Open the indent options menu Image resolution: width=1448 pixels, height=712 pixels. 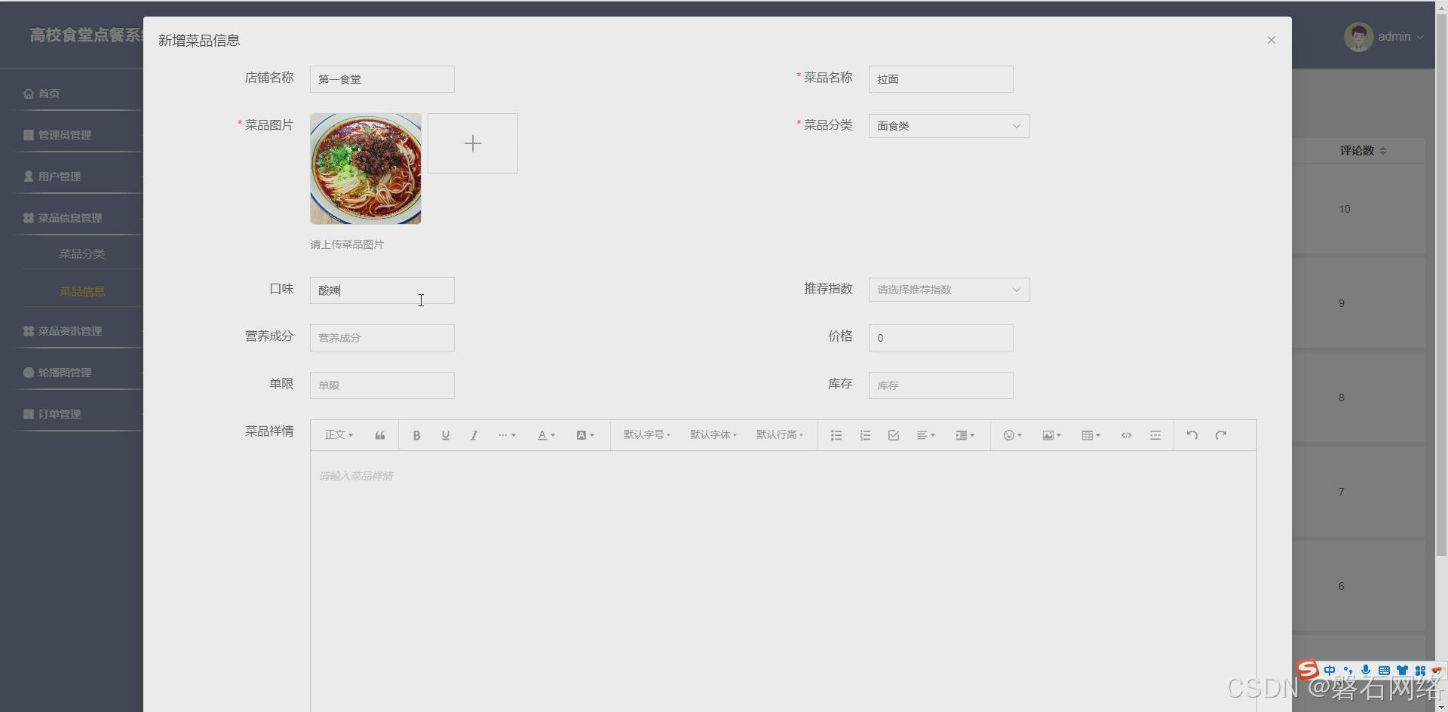click(965, 435)
